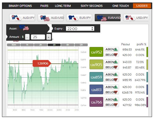Click the Amount field showing 25
Viewport: 155px width, 120px height.
[x=38, y=37]
